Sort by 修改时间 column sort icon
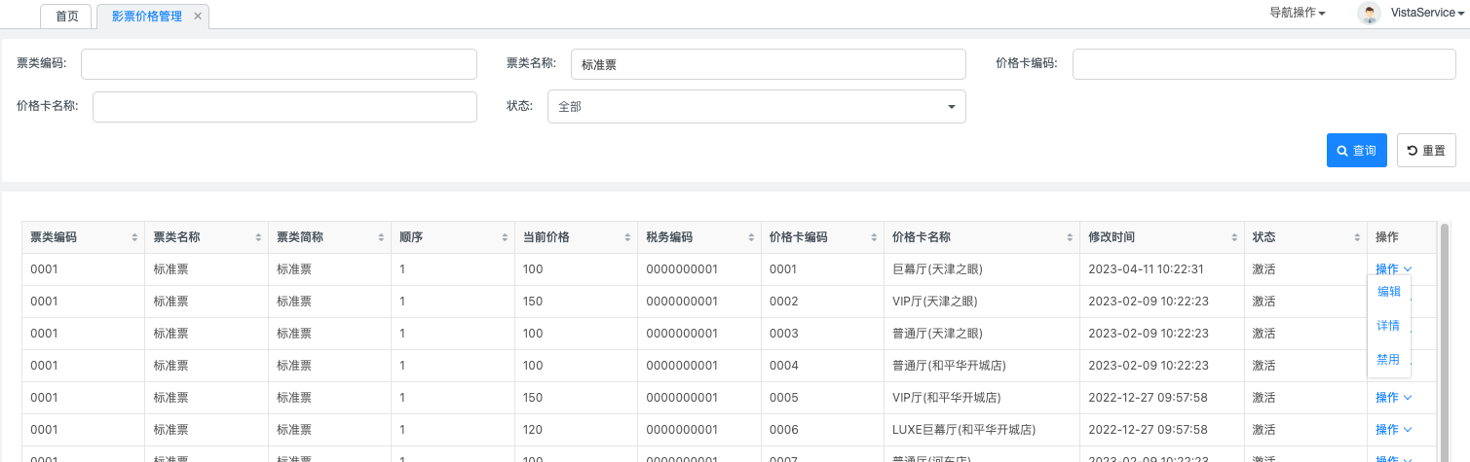 click(x=1232, y=238)
